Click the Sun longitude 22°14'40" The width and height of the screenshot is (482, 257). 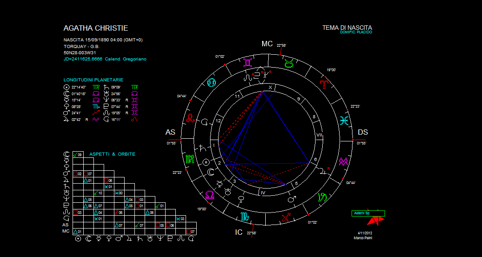pos(79,87)
